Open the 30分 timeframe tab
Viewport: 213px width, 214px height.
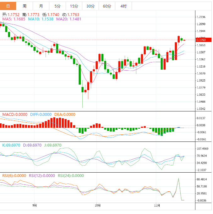(x=90, y=6)
